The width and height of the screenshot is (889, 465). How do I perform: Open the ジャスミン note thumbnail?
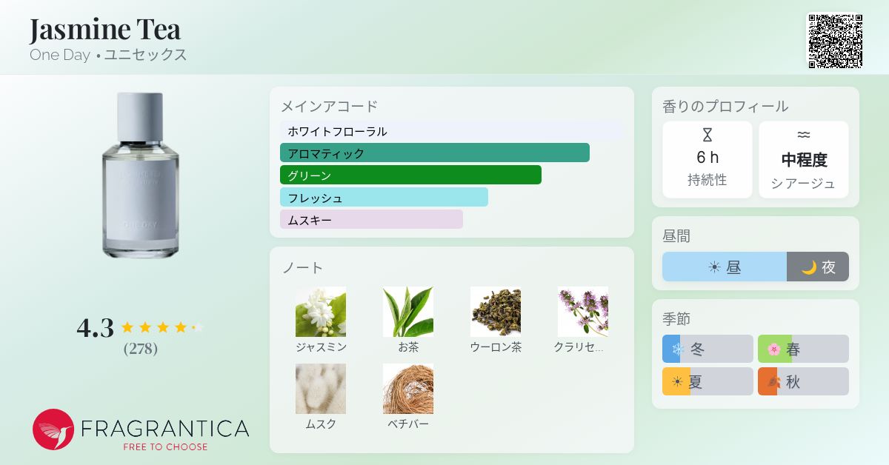(x=321, y=312)
